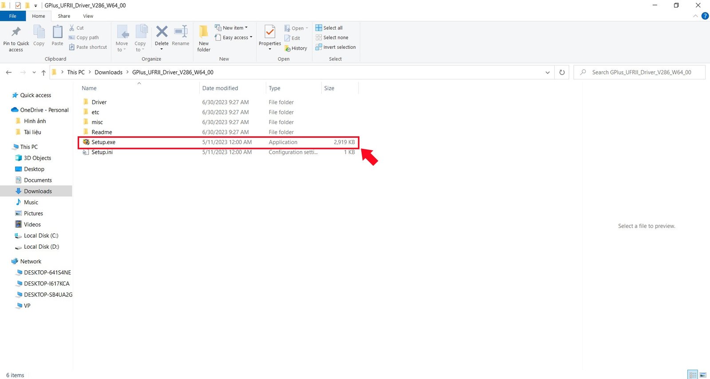Screen dimensions: 710x379
Task: Open the Help question mark icon
Action: click(705, 16)
